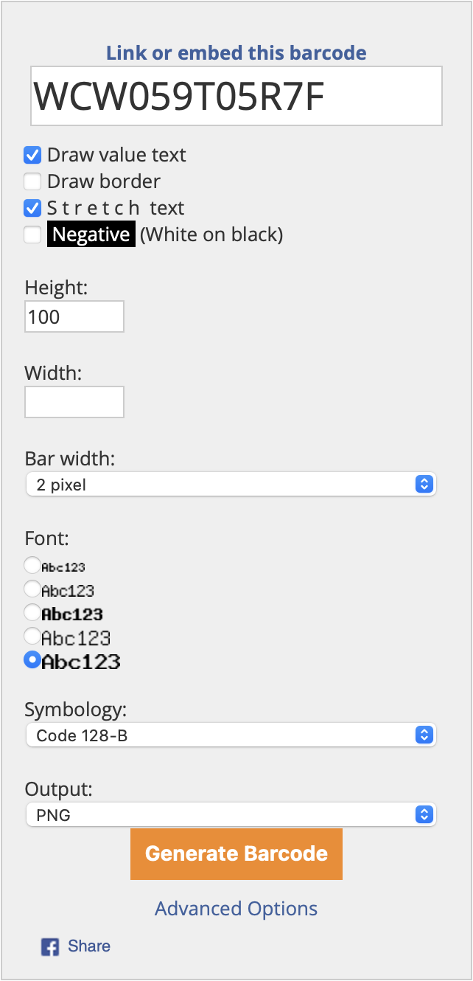The width and height of the screenshot is (473, 981).
Task: Open the Output PNG format dropdown
Action: (231, 815)
